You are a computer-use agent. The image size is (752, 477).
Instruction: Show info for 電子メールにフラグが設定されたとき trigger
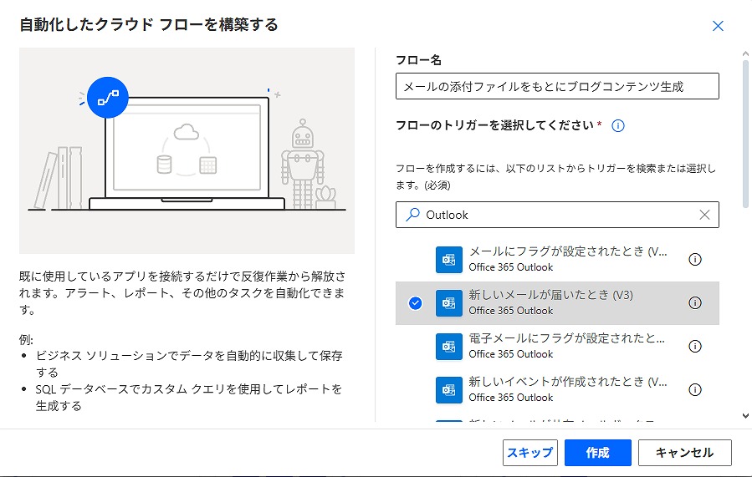tap(694, 347)
